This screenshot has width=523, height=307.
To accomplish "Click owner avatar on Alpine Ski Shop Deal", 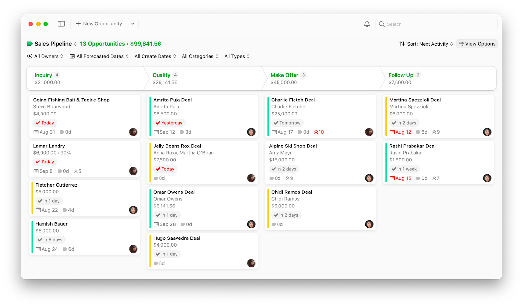I will (369, 178).
